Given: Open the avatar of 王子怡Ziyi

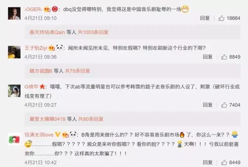Looking at the screenshot, I should click(x=14, y=52).
